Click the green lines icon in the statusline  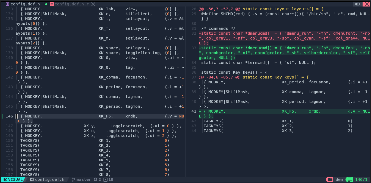click(x=349, y=179)
